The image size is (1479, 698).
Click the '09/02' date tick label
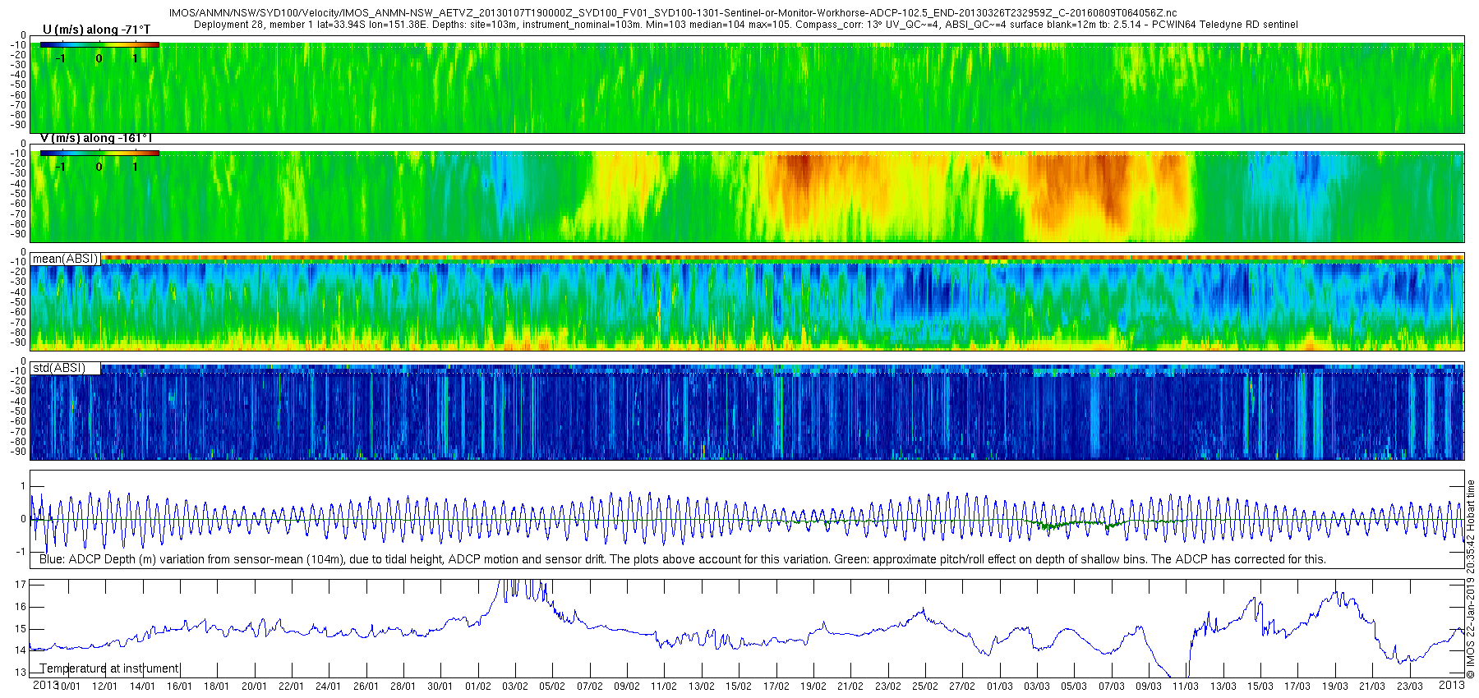click(626, 687)
